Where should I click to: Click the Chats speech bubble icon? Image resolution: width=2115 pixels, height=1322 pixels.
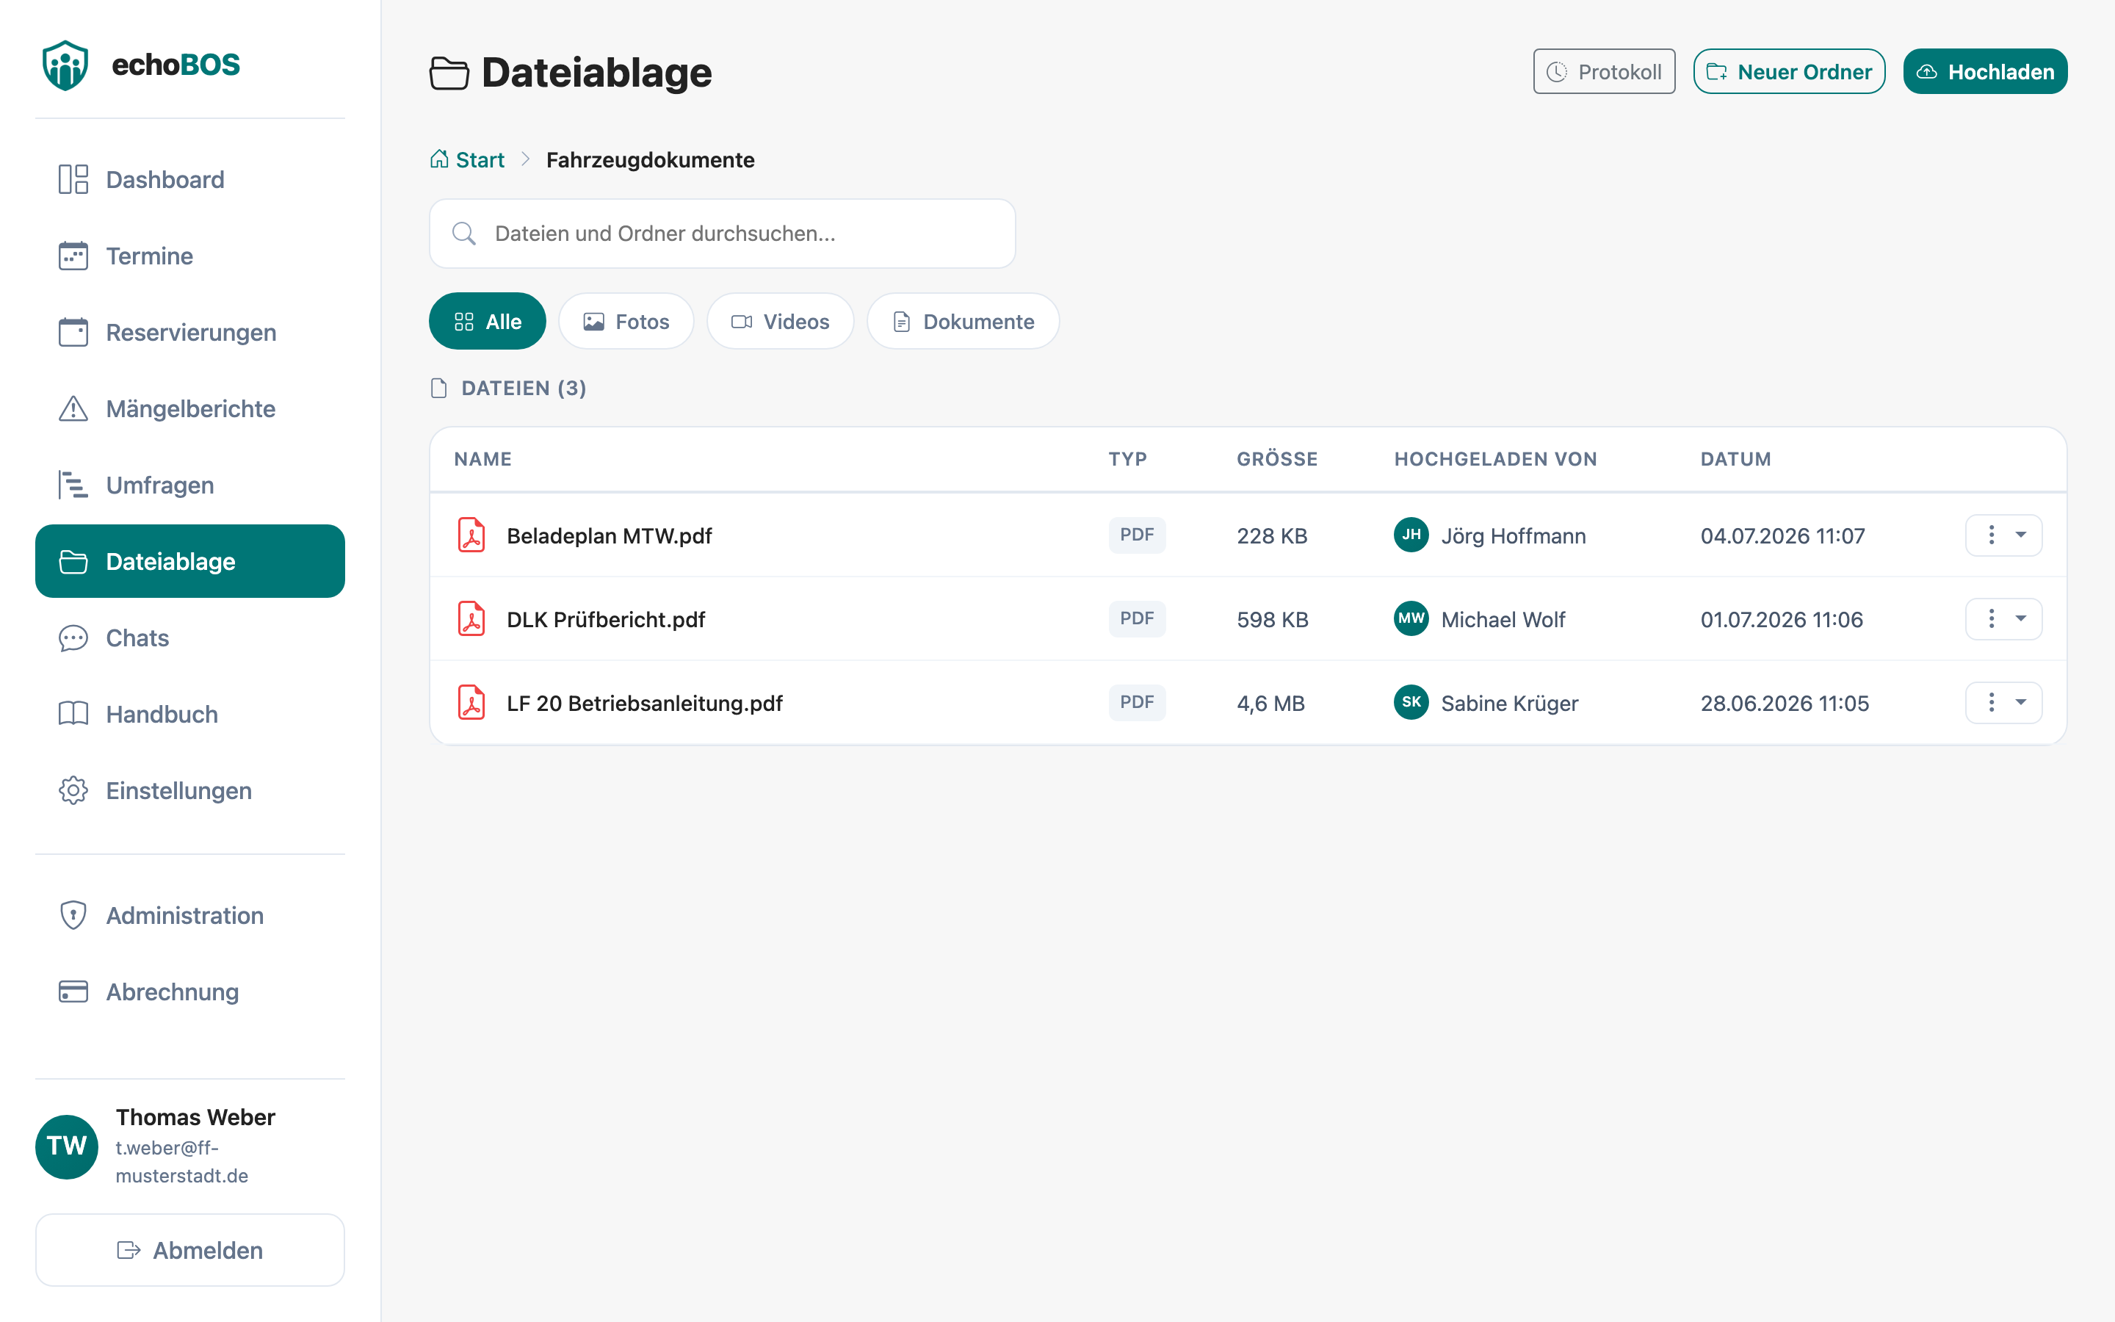(x=73, y=637)
